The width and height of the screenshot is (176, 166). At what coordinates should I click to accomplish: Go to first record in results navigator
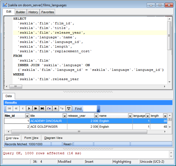point(10,109)
